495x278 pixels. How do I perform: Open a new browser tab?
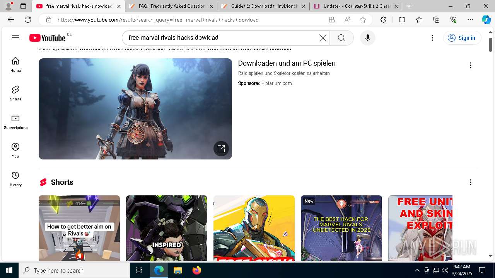[409, 6]
